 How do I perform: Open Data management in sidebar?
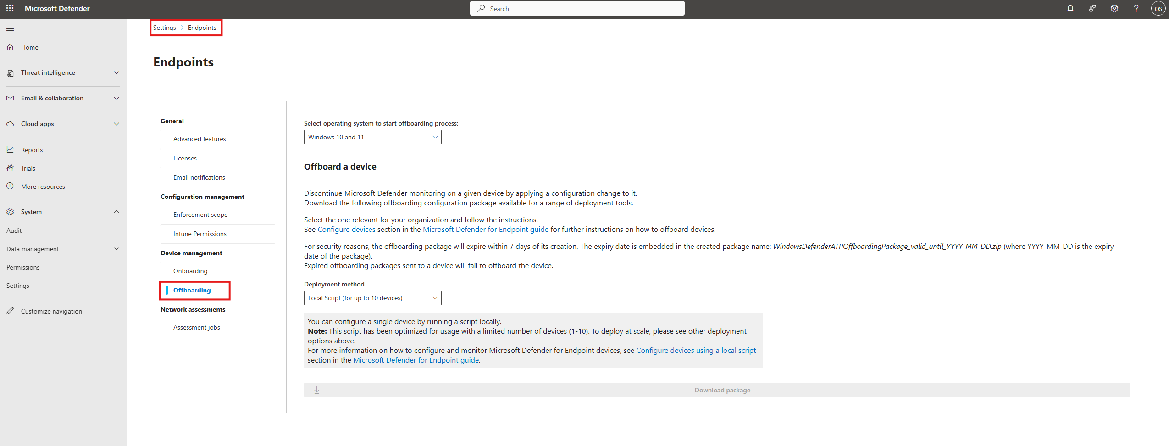[33, 249]
